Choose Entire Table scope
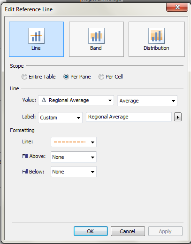Image resolution: width=191 pixels, height=244 pixels. (38, 77)
